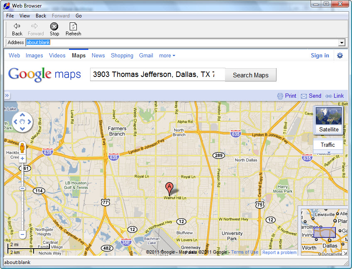
Task: Click the Walnut Hill Ln label
Action: pos(175,198)
